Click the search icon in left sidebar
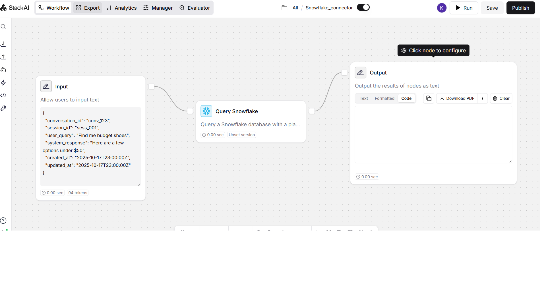 tap(3, 27)
